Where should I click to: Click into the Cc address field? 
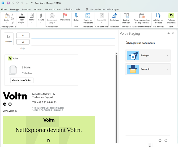(73, 43)
